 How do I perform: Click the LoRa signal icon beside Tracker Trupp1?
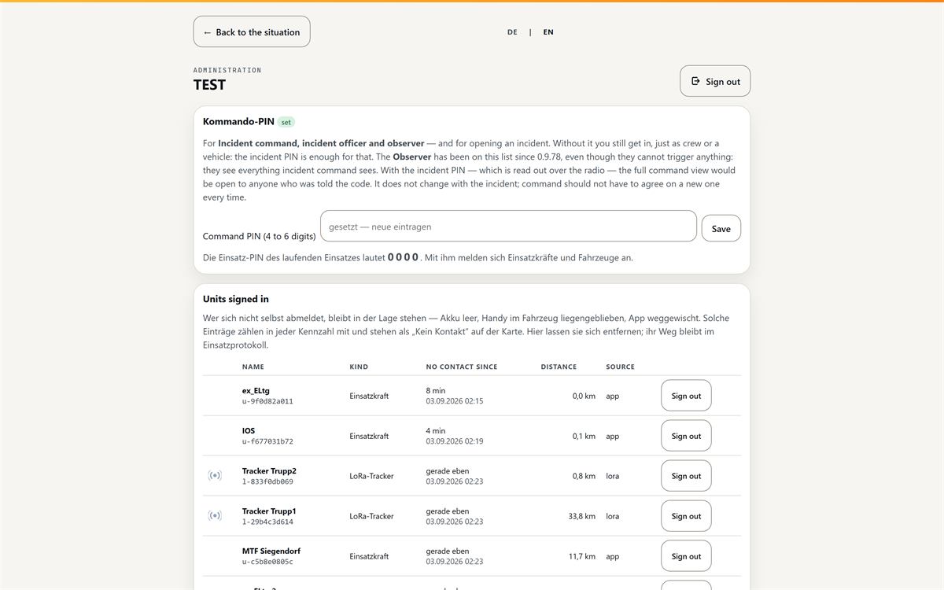click(x=215, y=515)
